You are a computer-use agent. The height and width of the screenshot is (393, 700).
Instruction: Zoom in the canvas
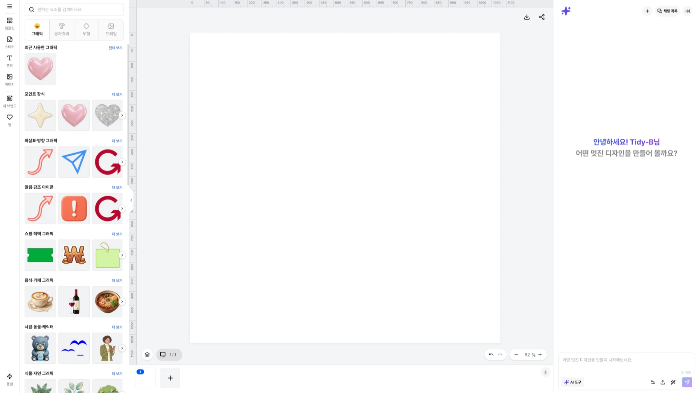[540, 355]
